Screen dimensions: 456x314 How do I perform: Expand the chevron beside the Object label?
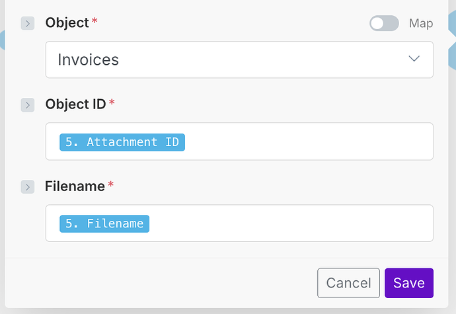27,24
